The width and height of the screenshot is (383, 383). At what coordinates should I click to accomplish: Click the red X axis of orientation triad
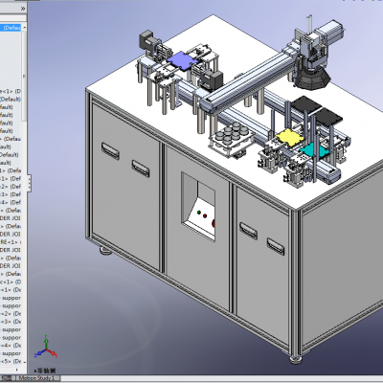click(53, 353)
